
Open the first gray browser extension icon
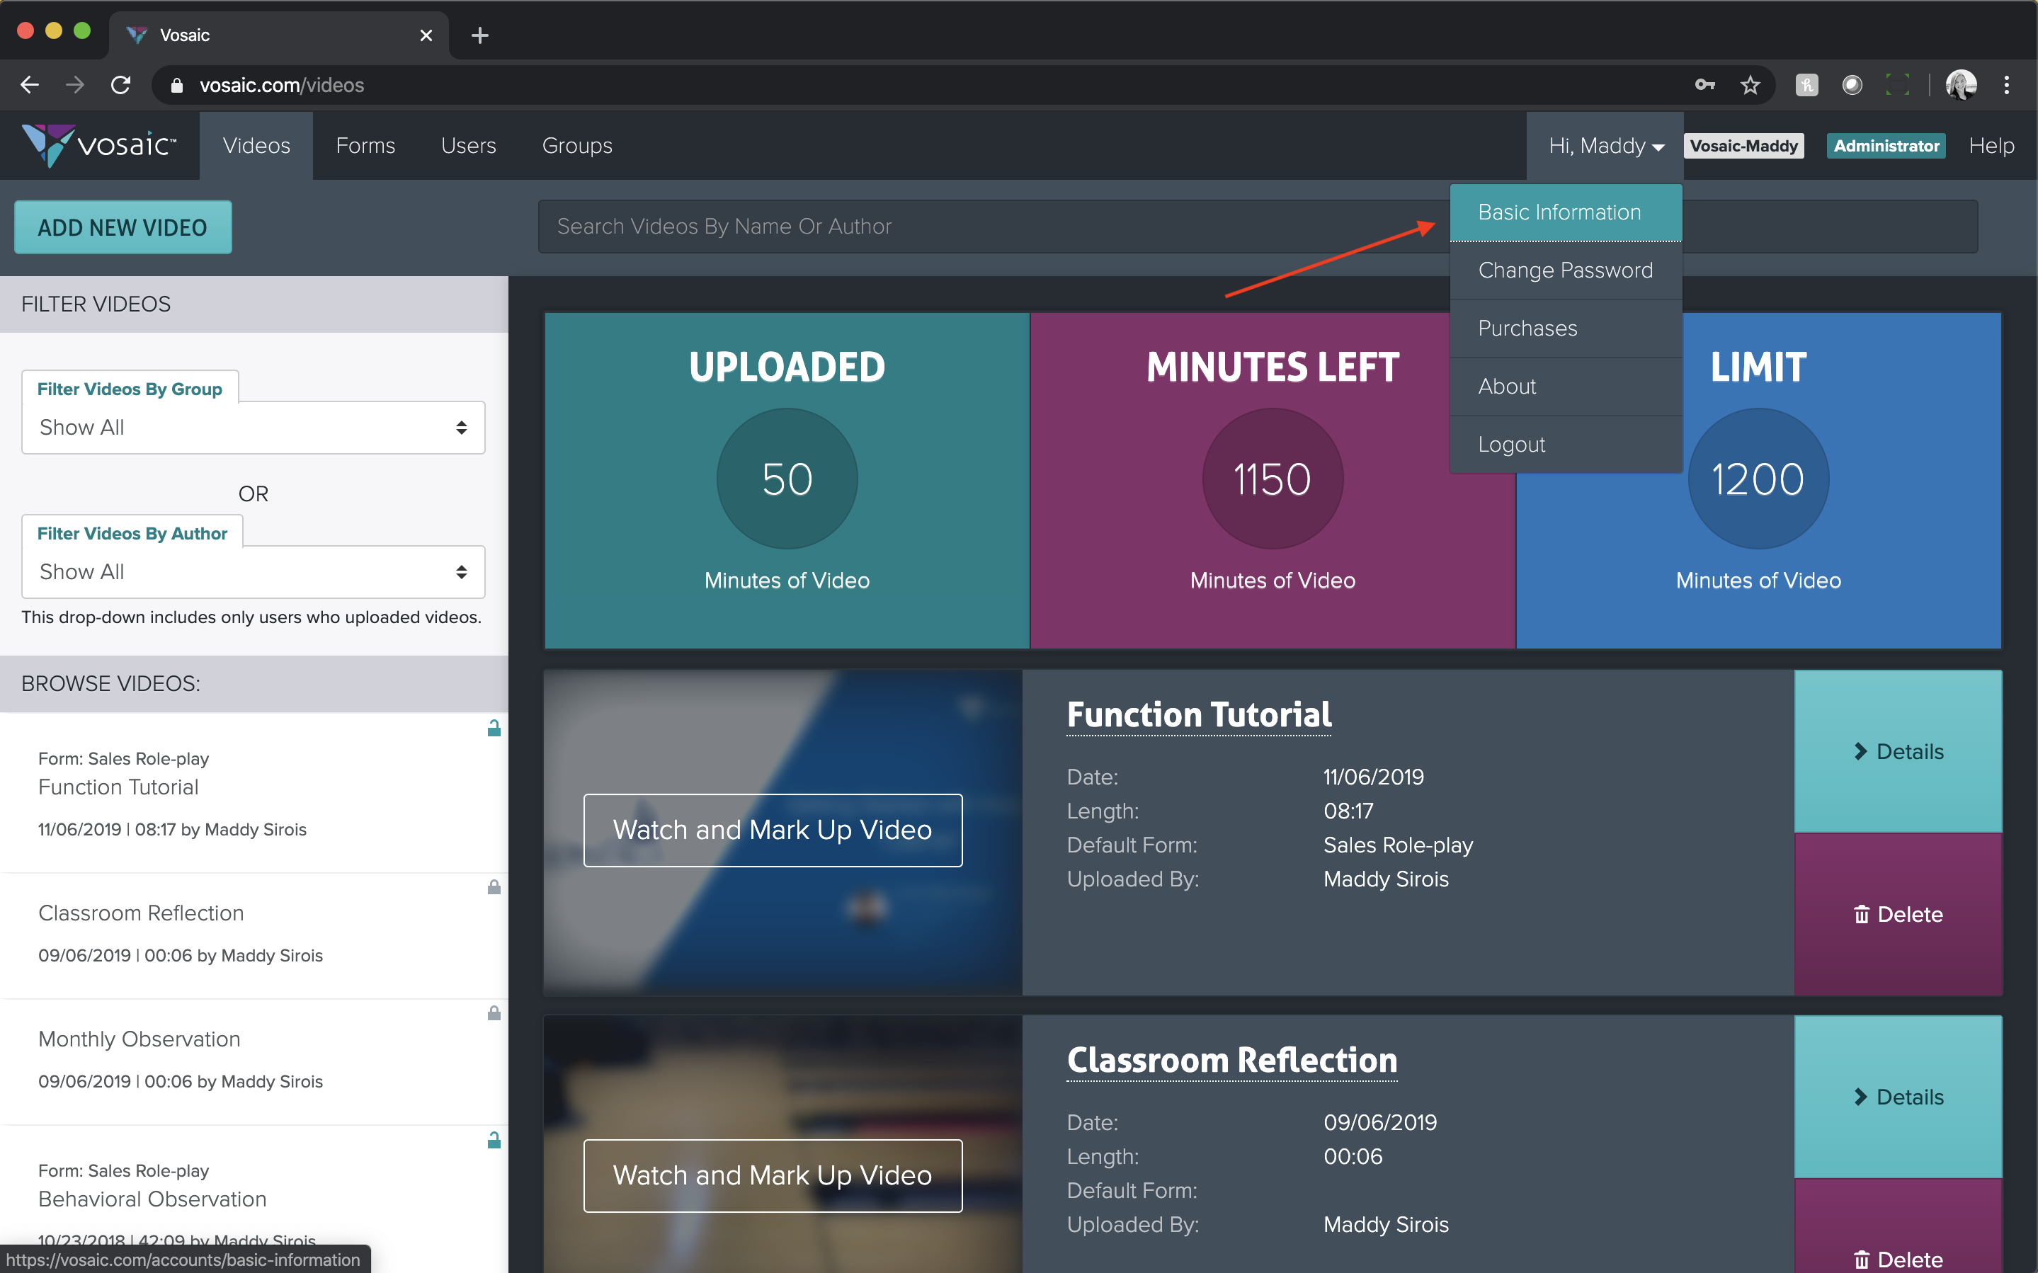pyautogui.click(x=1806, y=85)
